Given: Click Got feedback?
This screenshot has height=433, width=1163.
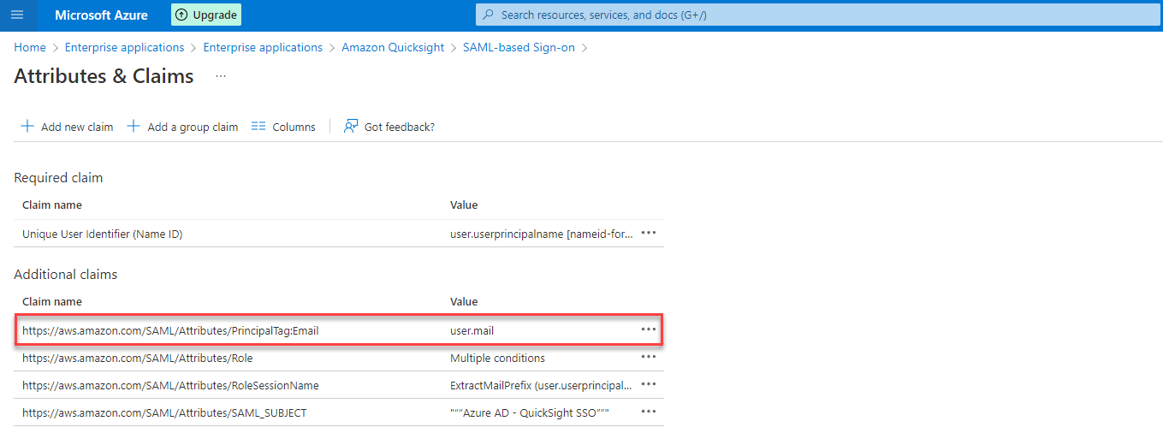Looking at the screenshot, I should 389,127.
